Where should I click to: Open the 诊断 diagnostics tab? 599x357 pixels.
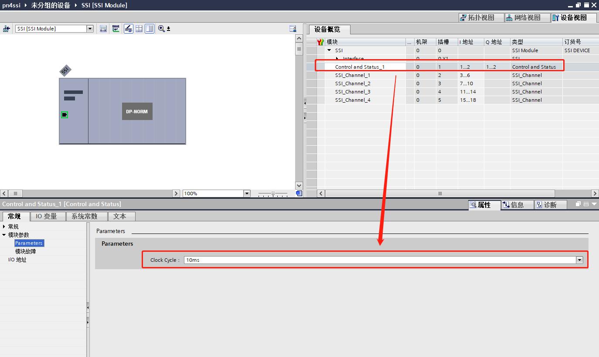pos(550,204)
